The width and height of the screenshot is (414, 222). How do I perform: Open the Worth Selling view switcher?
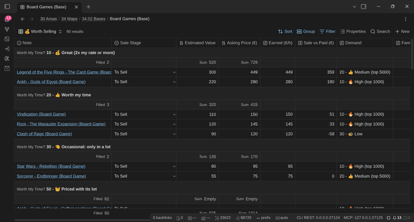[40, 31]
